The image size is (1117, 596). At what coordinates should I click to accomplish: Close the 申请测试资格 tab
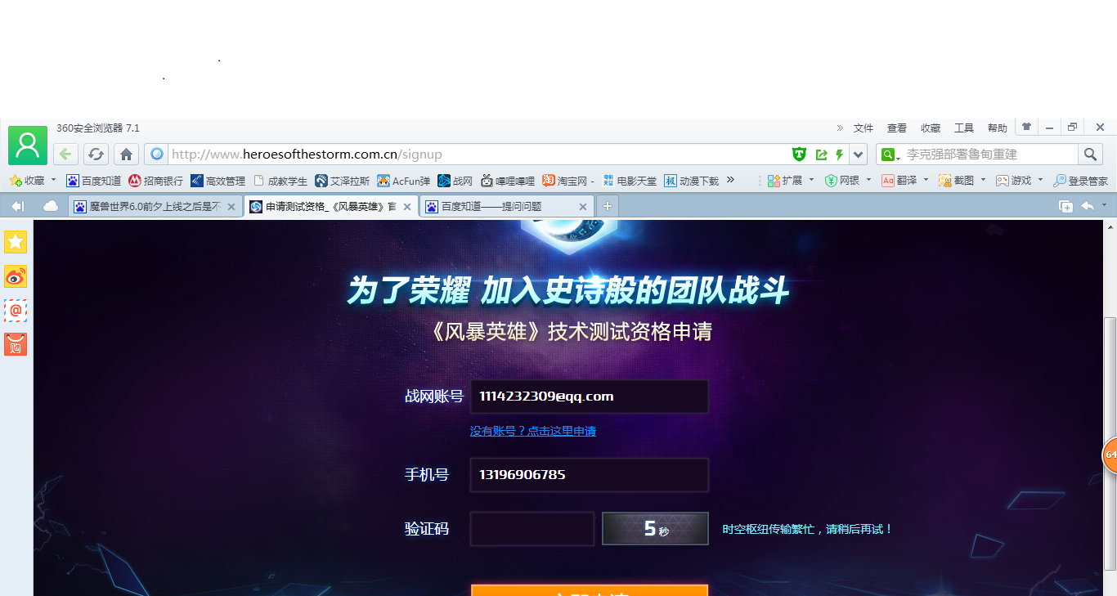pyautogui.click(x=407, y=207)
